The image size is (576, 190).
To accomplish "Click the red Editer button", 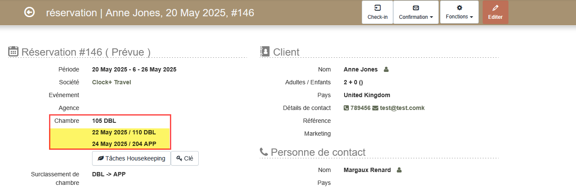I will (x=495, y=12).
